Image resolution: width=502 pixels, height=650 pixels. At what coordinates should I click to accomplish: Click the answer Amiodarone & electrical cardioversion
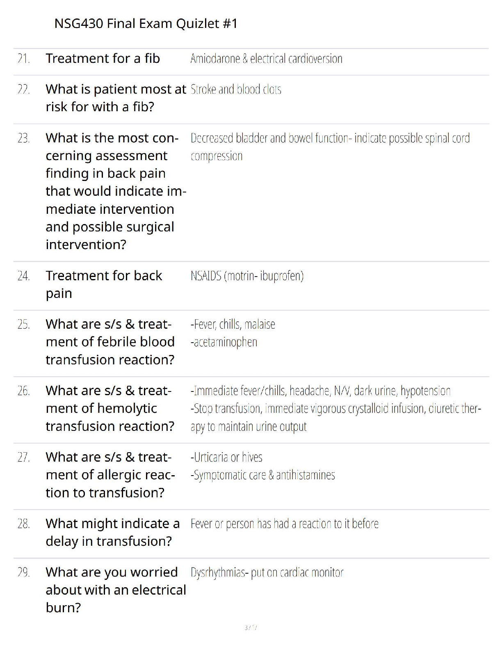[266, 59]
